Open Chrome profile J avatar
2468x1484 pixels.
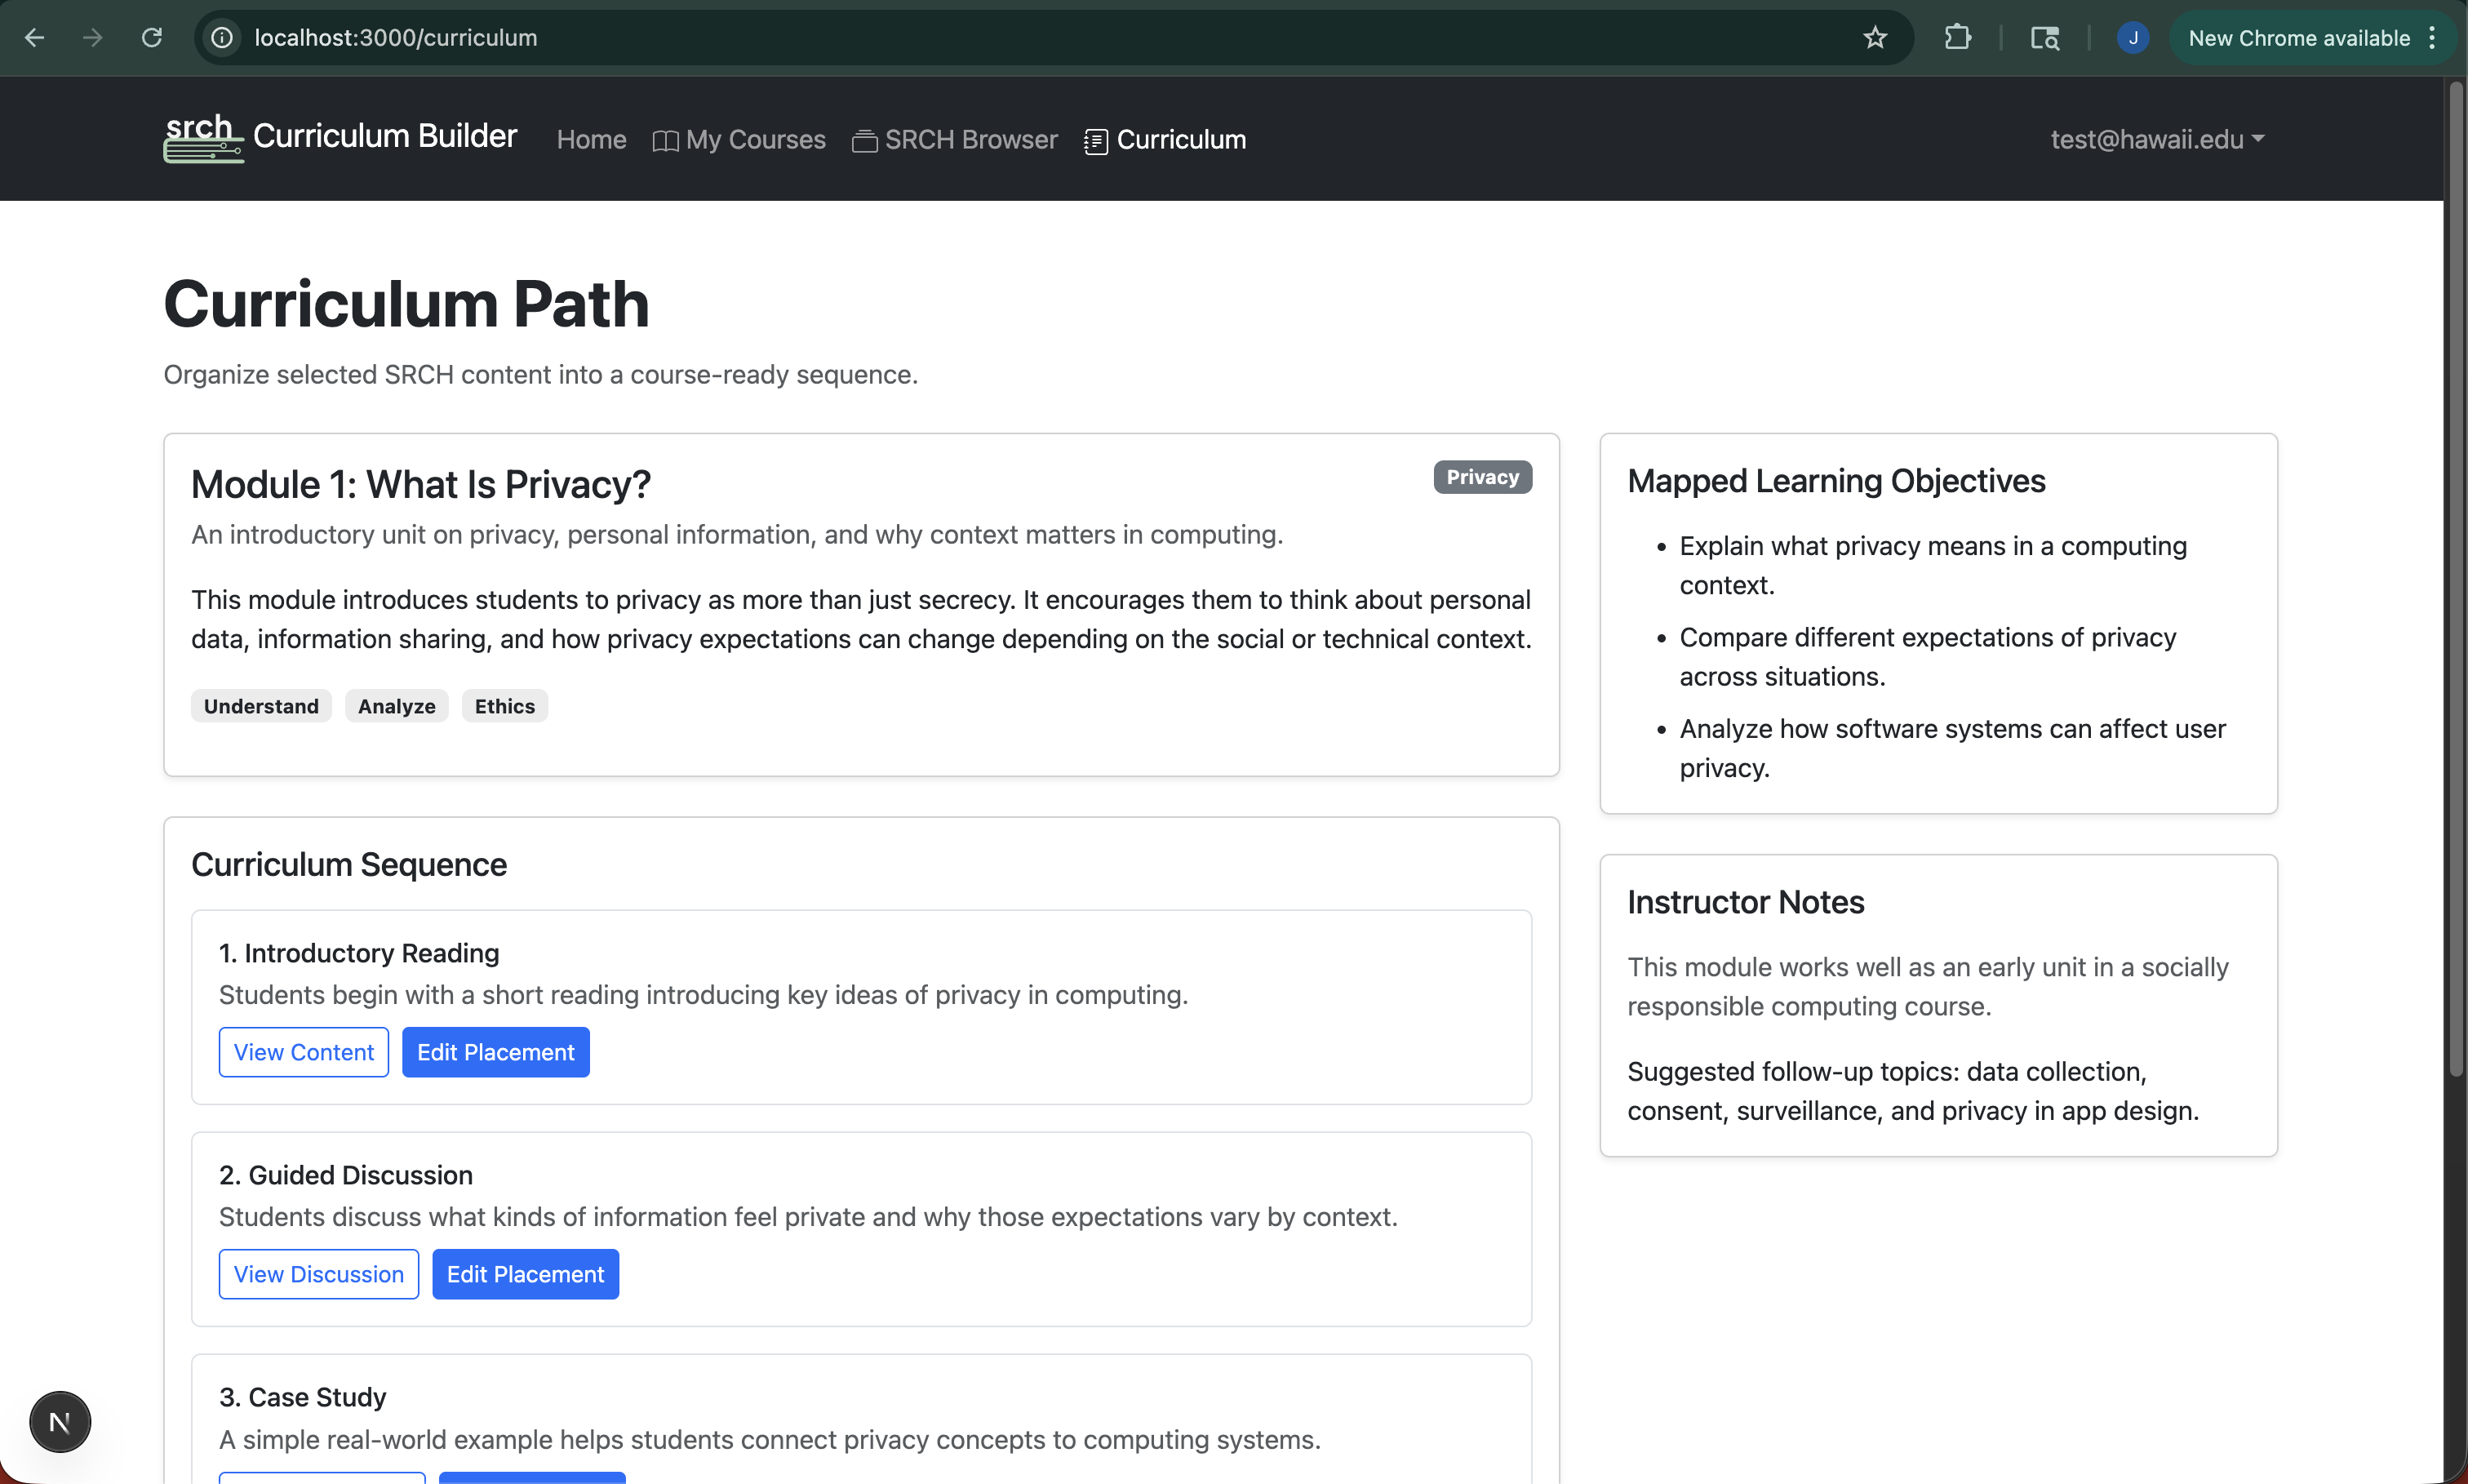(x=2132, y=38)
